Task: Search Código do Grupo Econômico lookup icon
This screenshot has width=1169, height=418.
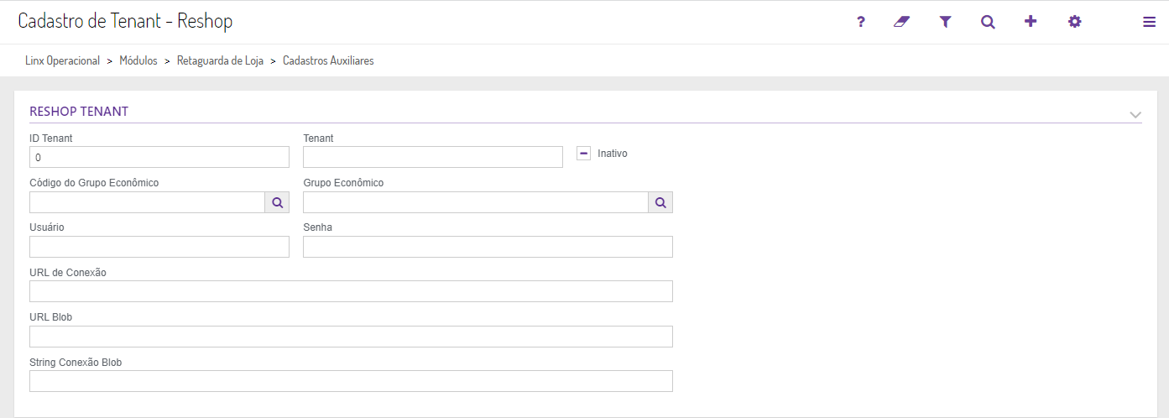Action: point(277,202)
